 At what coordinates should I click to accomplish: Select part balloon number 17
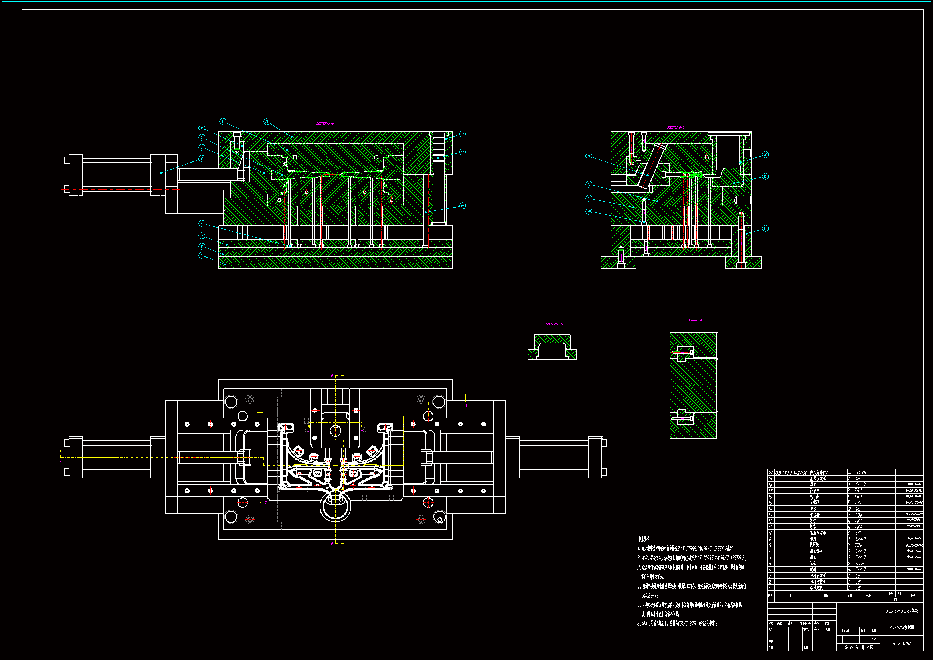(x=589, y=156)
